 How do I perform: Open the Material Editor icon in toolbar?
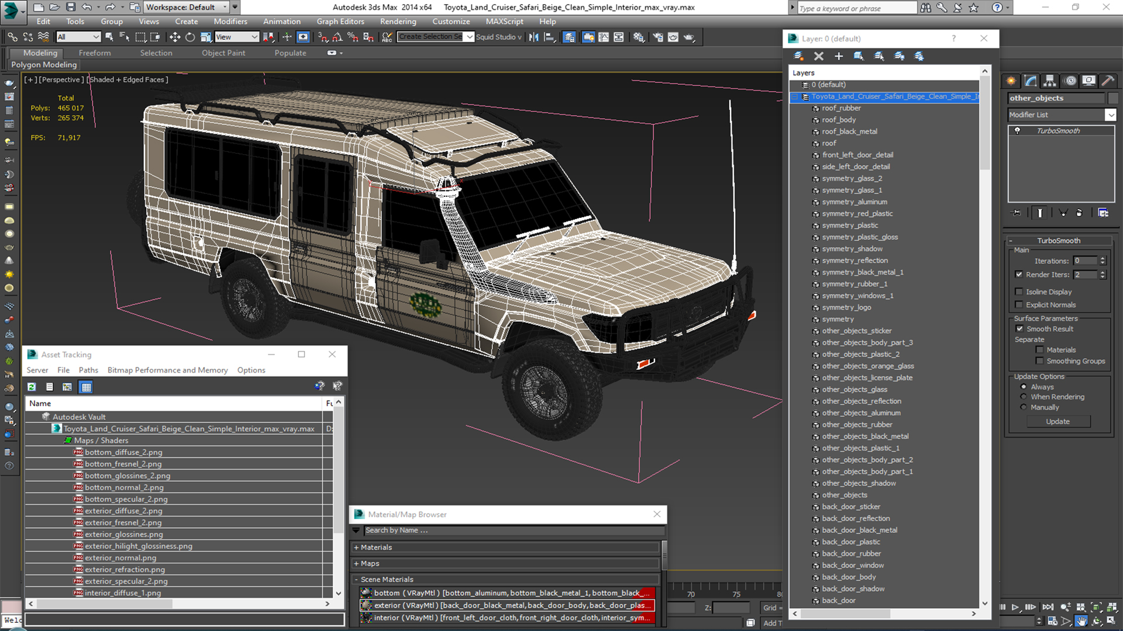click(638, 37)
